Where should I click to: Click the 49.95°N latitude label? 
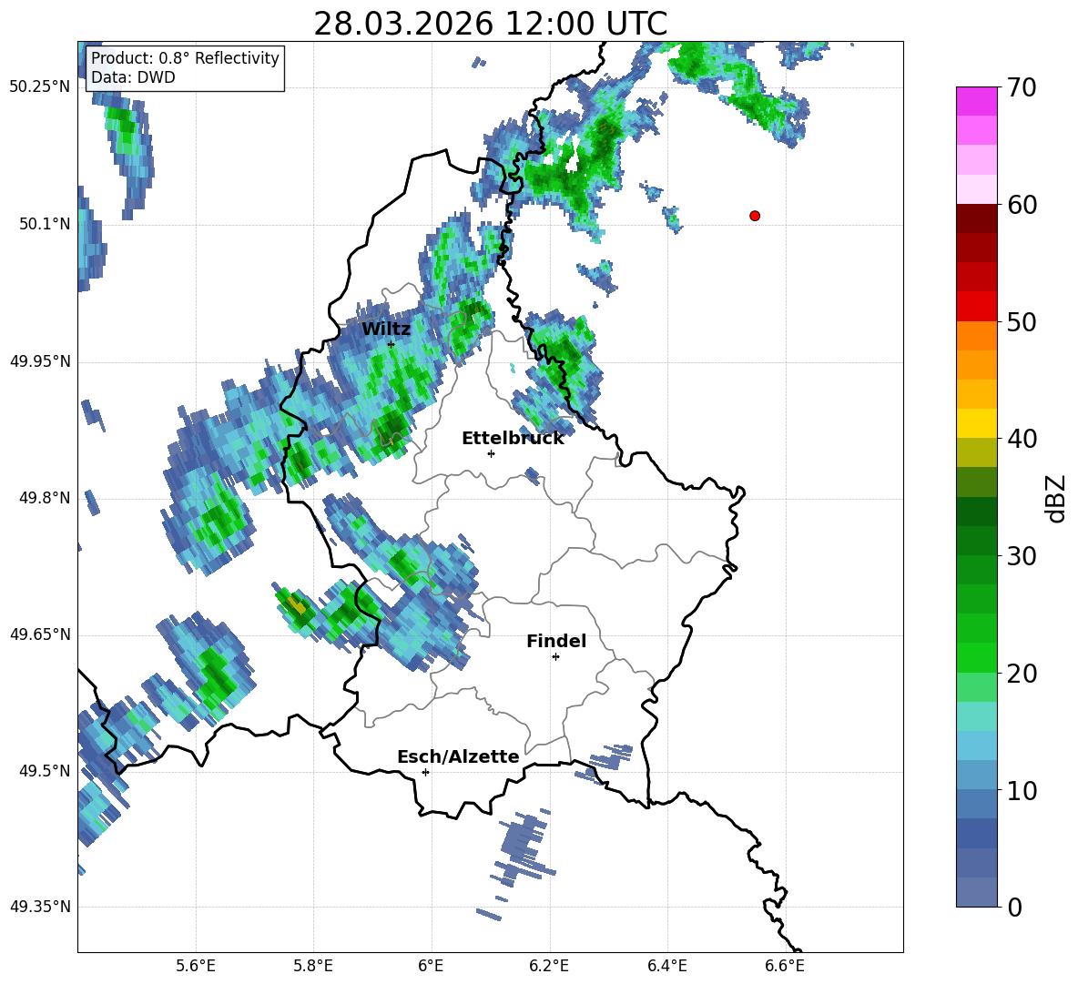click(x=40, y=361)
